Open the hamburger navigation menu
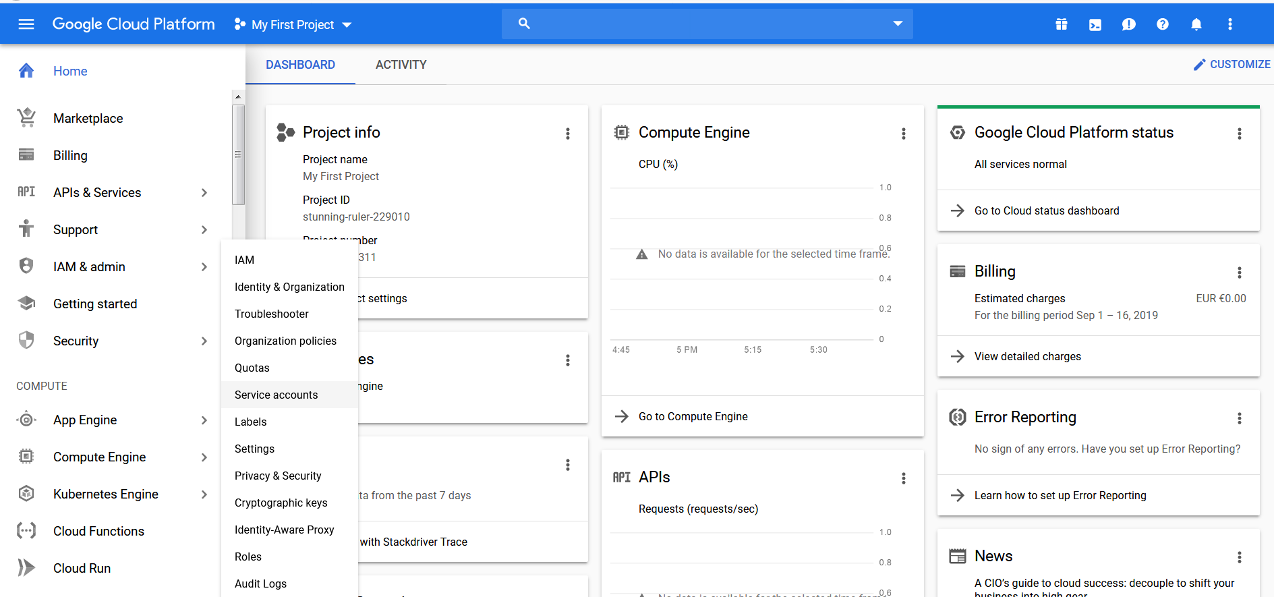This screenshot has width=1274, height=597. coord(26,24)
